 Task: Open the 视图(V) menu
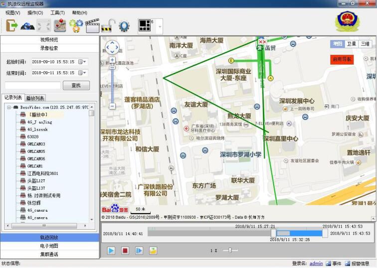pyautogui.click(x=13, y=13)
